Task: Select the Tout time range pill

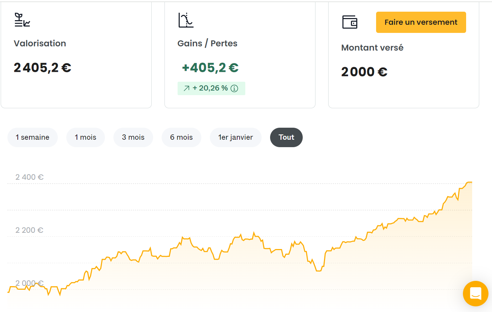Action: [286, 137]
